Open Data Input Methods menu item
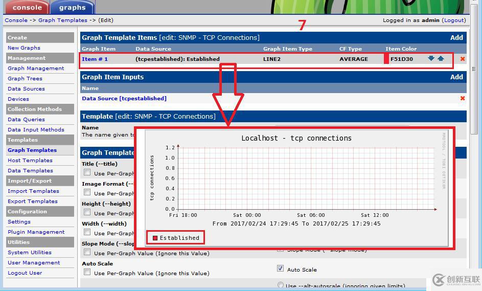Screen dimensions: 482x291 (x=36, y=129)
